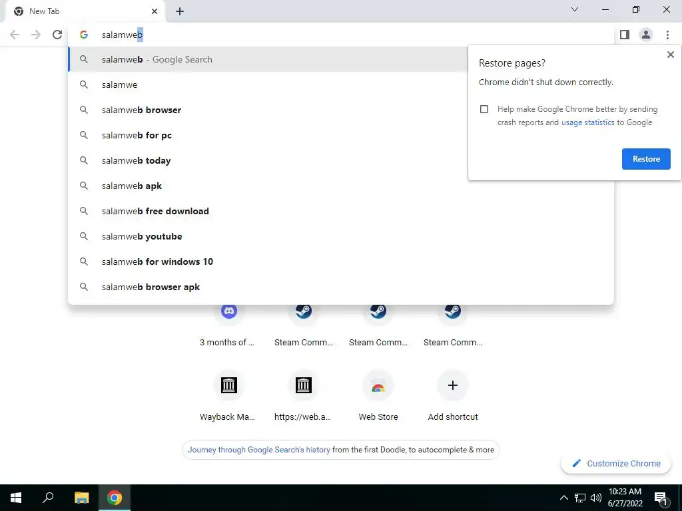This screenshot has height=511, width=682.
Task: Enable sending crash reports checkbox
Action: (484, 109)
